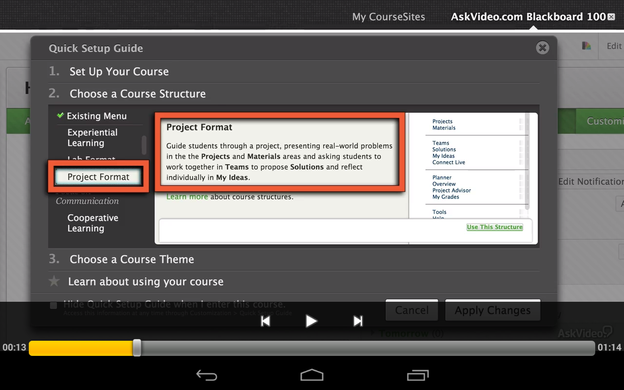Tap the Android back button
624x390 pixels.
click(207, 375)
